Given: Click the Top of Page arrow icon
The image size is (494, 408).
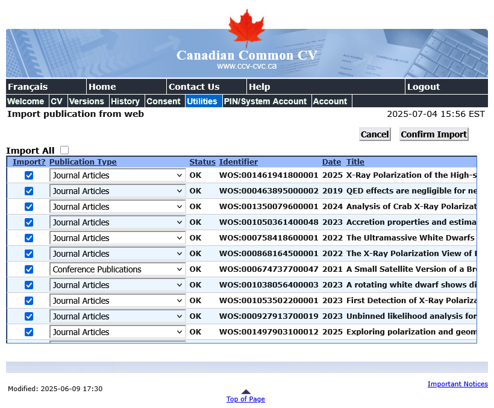Looking at the screenshot, I should (x=246, y=392).
